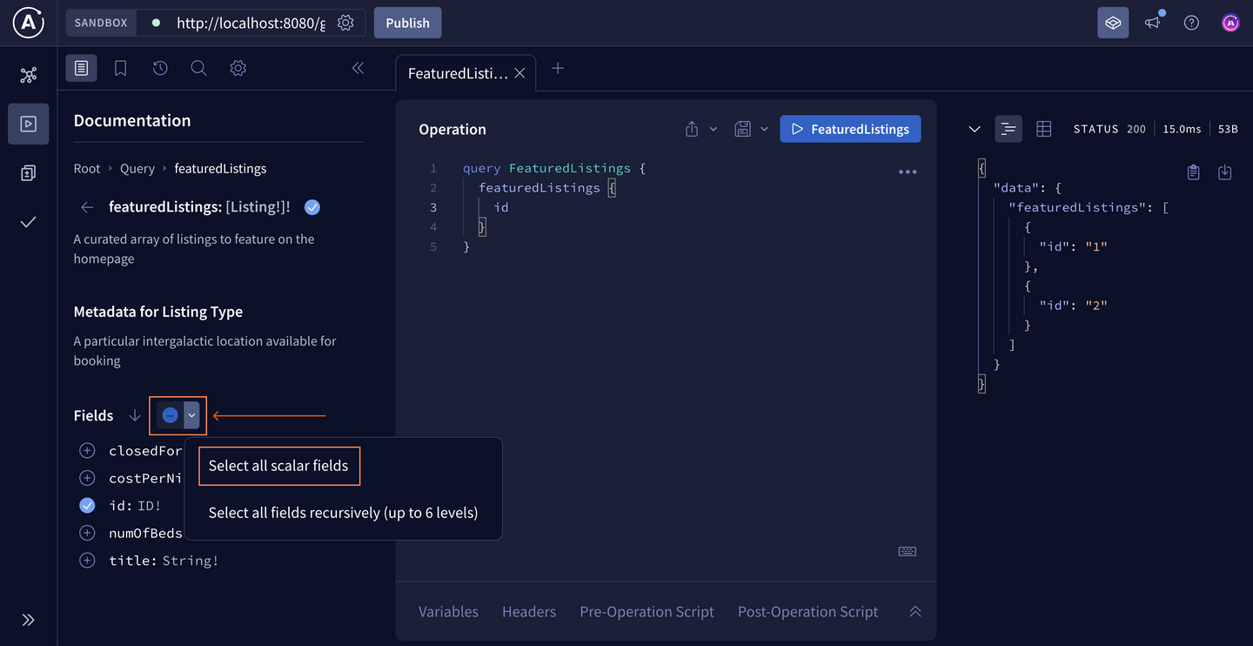Open saved operations bookmark icon
Viewport: 1253px width, 646px height.
tap(120, 67)
